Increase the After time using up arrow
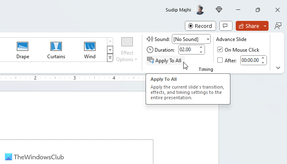287x164 pixels. coord(263,58)
